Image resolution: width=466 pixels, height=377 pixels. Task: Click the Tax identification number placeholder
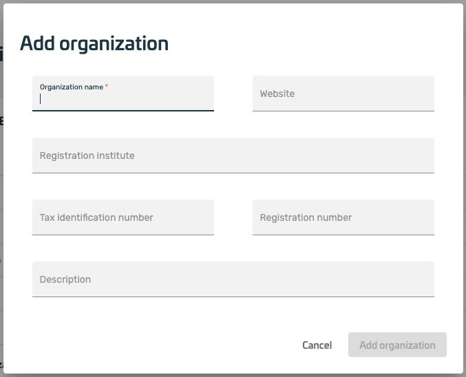pyautogui.click(x=96, y=217)
